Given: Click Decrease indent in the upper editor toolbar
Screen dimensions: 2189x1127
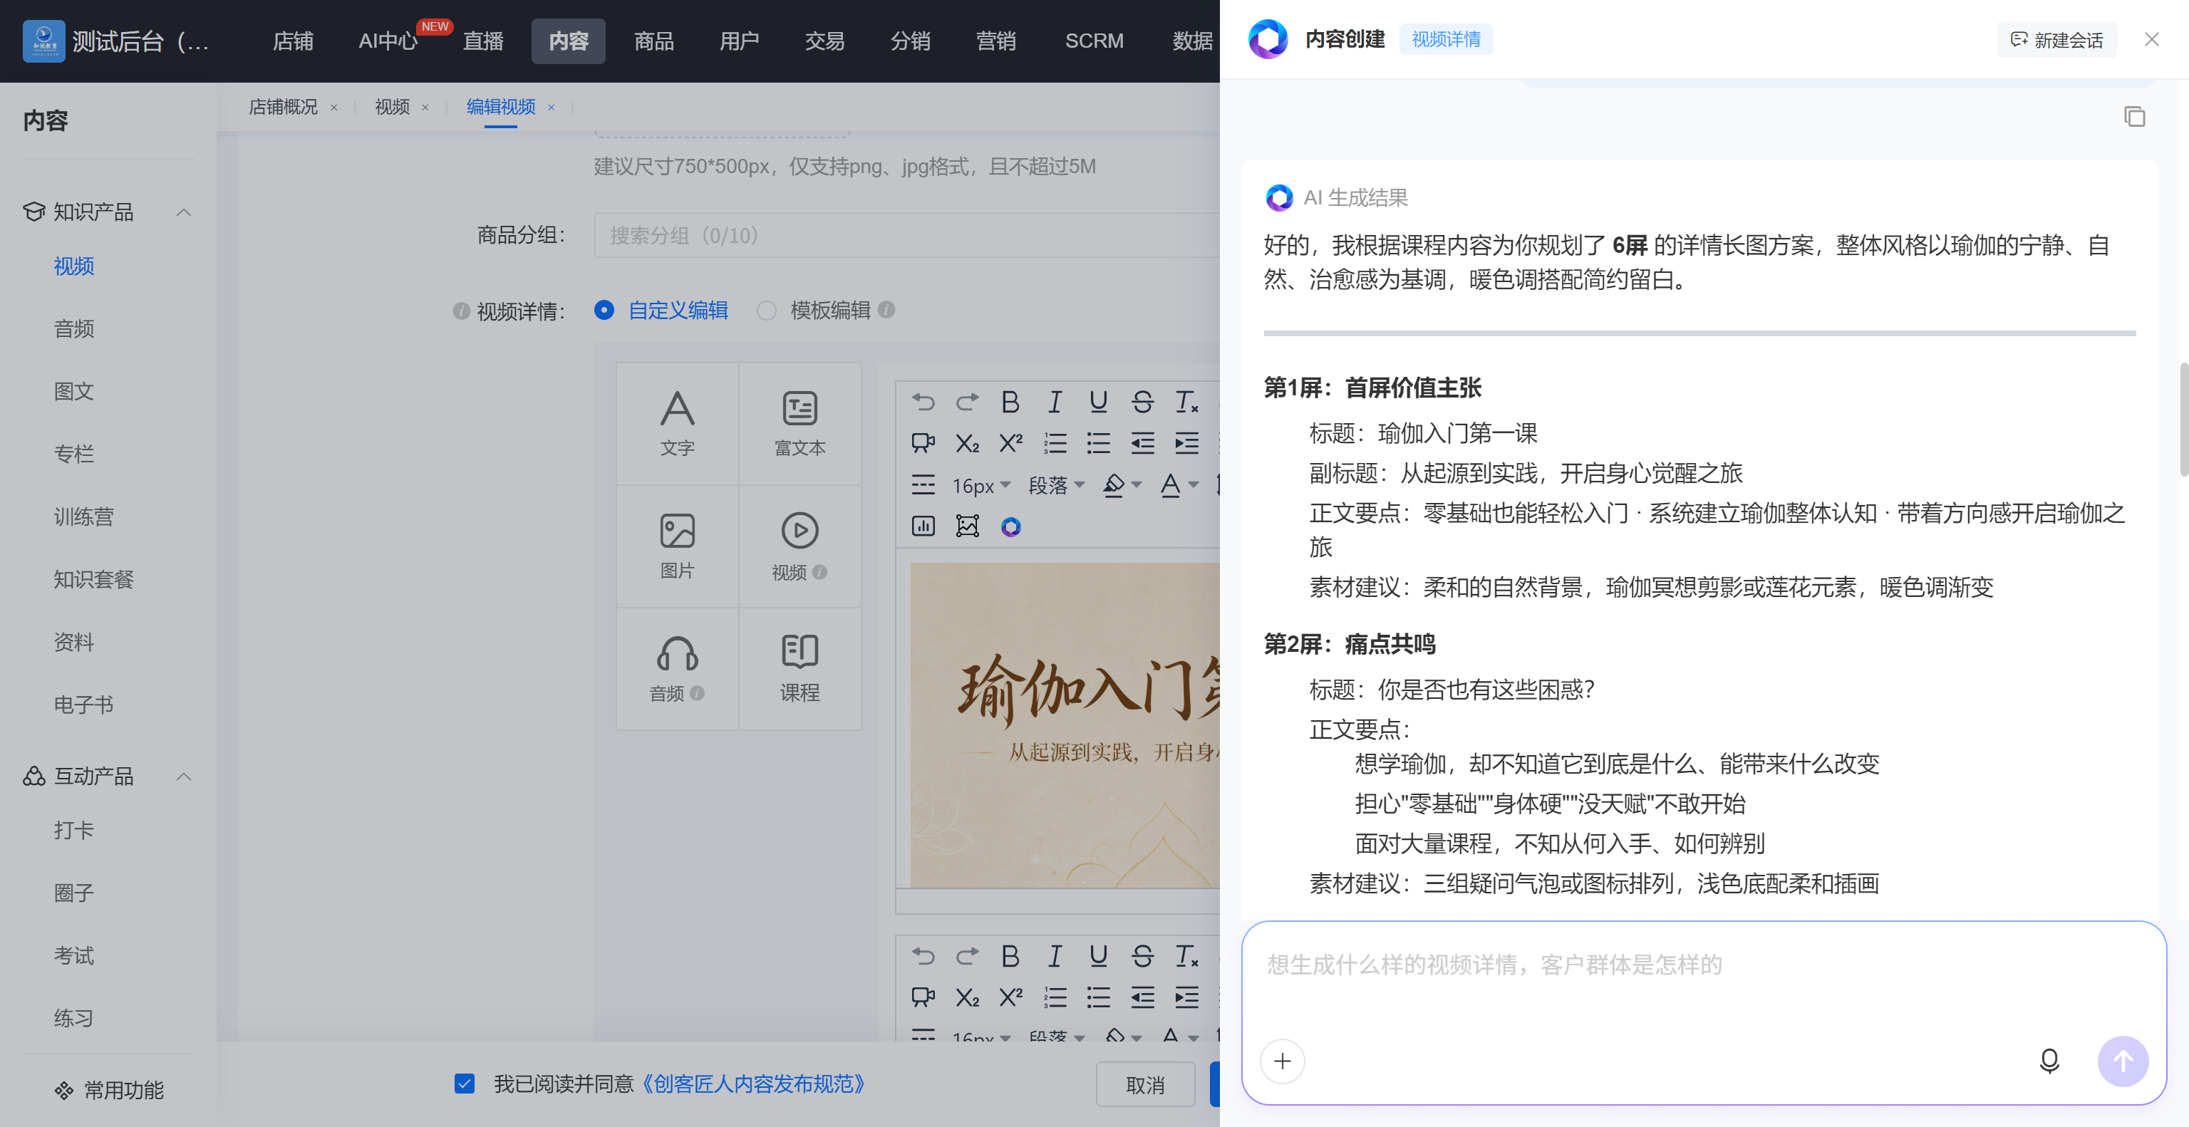Looking at the screenshot, I should [x=1142, y=442].
